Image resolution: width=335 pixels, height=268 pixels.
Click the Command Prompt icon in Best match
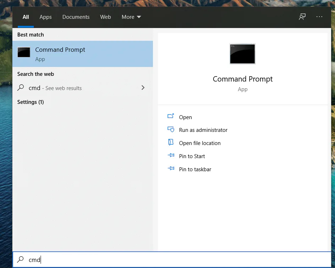click(x=24, y=52)
